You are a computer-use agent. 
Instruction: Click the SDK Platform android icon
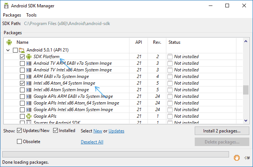(29, 57)
